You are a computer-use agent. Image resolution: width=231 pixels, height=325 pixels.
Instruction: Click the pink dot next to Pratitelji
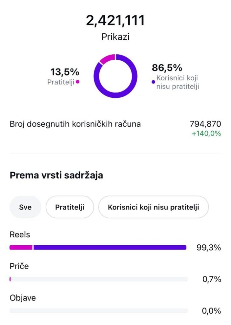pyautogui.click(x=78, y=82)
